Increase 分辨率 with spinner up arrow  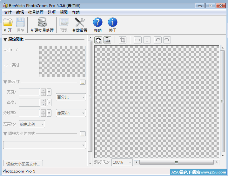[x=43, y=111]
